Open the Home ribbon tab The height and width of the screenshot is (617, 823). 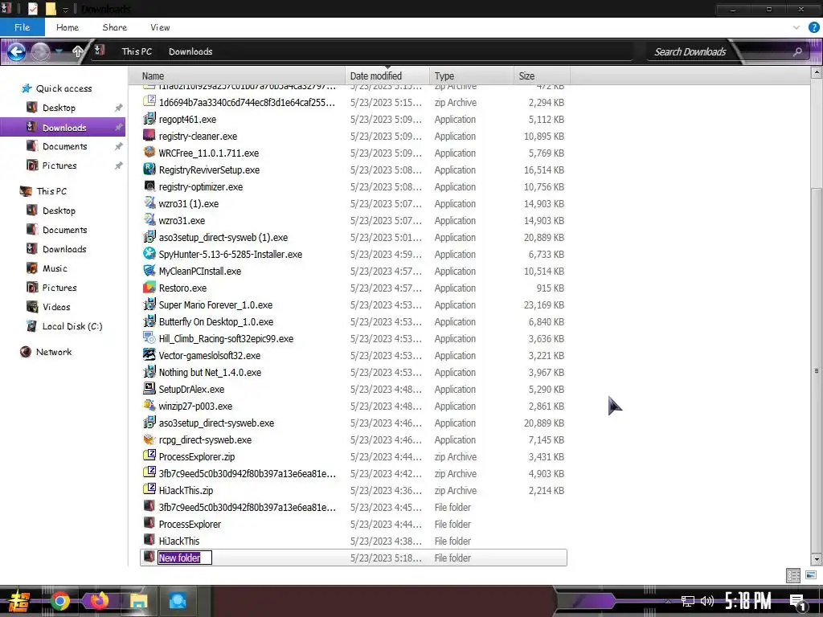68,27
